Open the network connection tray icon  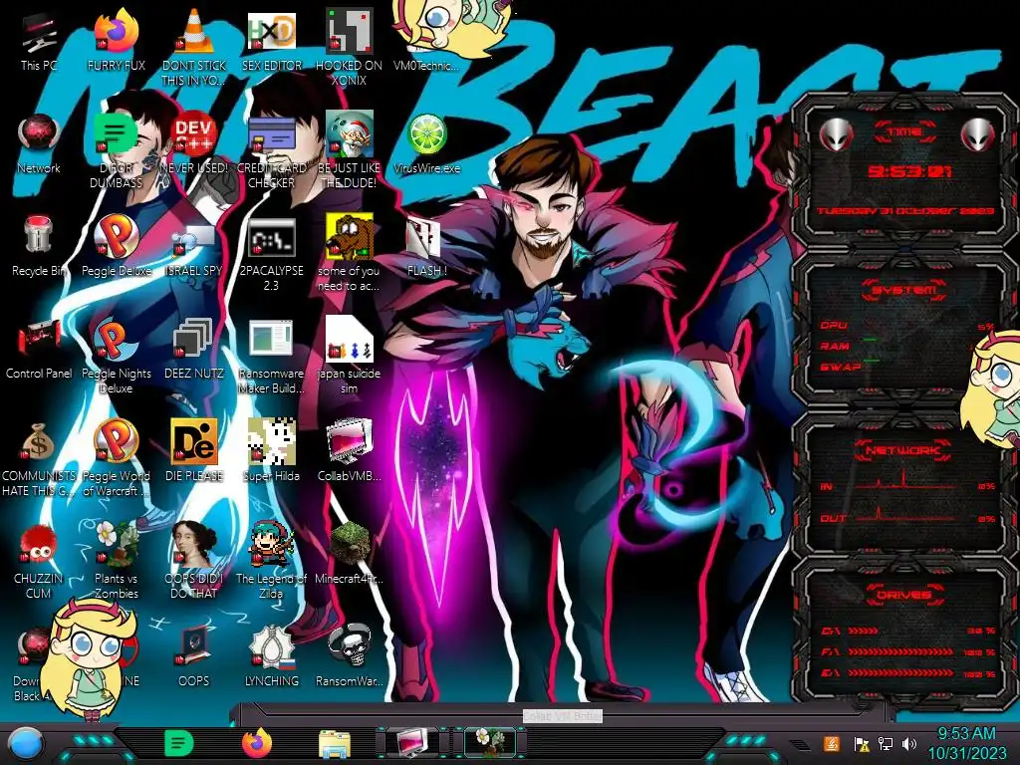[886, 743]
